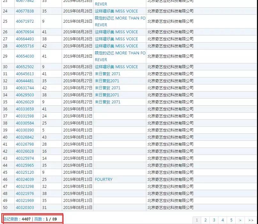Screen dimensions: 258x224
Task: Jump to last results page double arrow
Action: coord(251,220)
